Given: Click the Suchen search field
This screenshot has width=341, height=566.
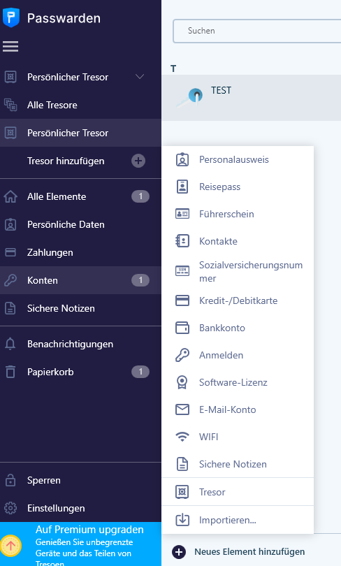Looking at the screenshot, I should tap(257, 31).
